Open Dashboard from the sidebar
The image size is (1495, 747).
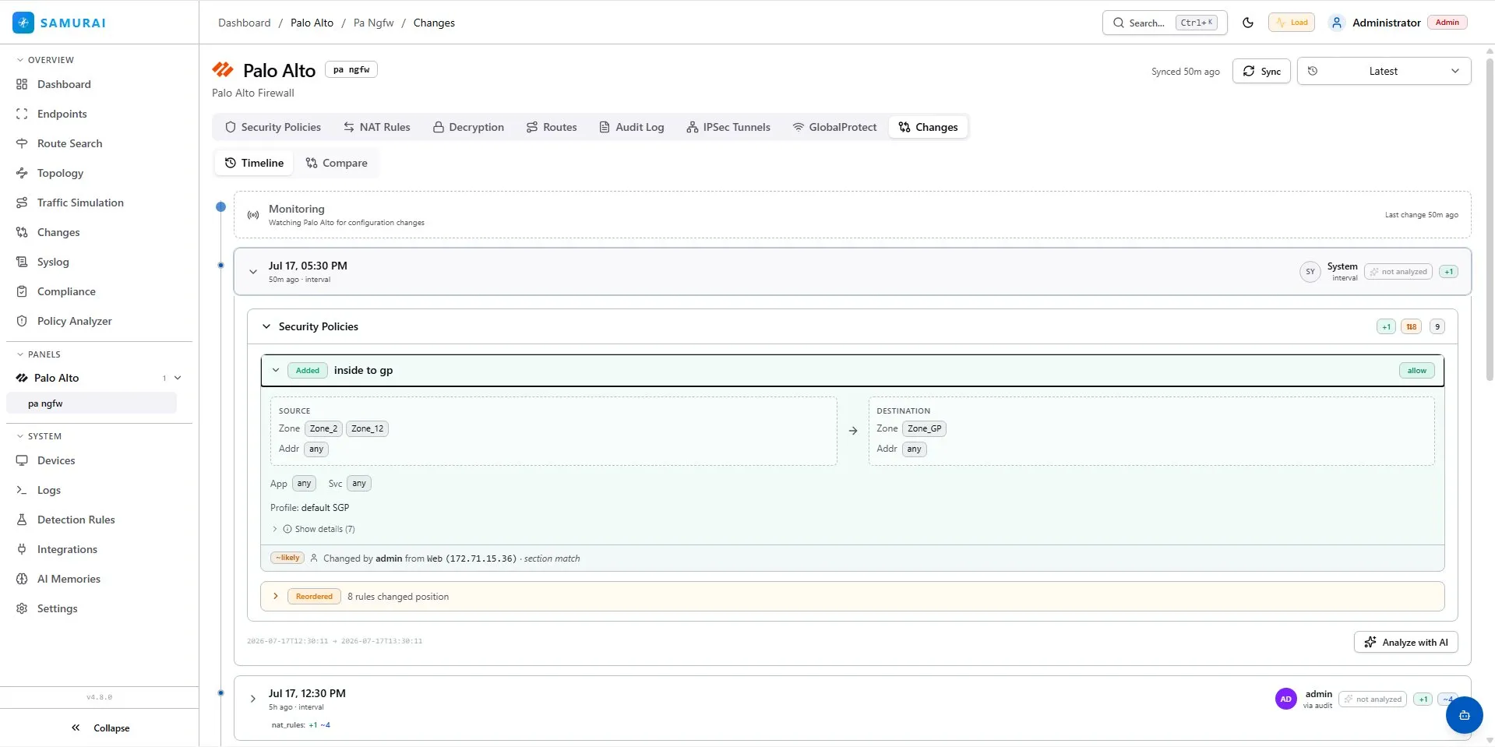point(64,84)
